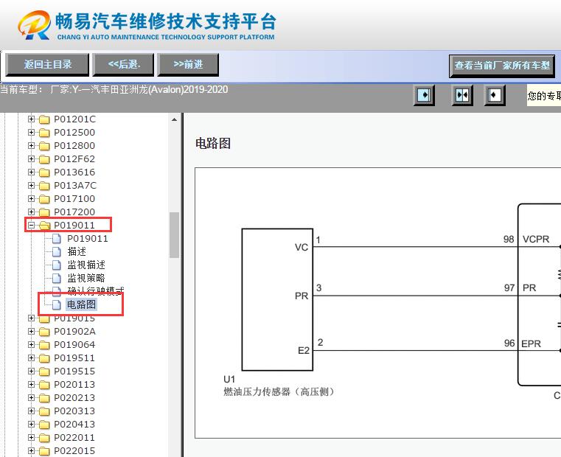
Task: Click the U1 fuel pressure sensor label
Action: coord(279,386)
